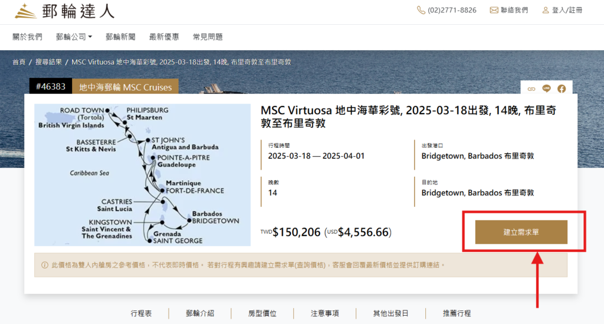This screenshot has height=324, width=604.
Task: Click the 建立需求單 button
Action: [x=521, y=232]
